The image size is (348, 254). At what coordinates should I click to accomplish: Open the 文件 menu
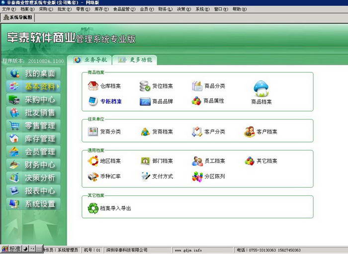[9, 9]
